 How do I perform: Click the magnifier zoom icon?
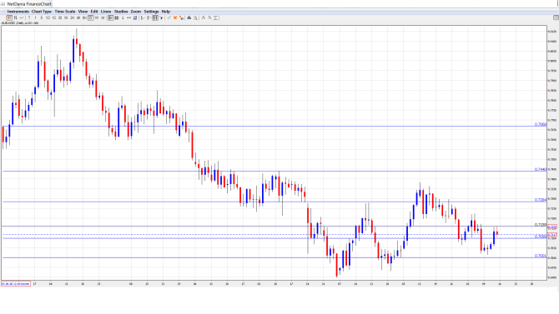point(195,17)
